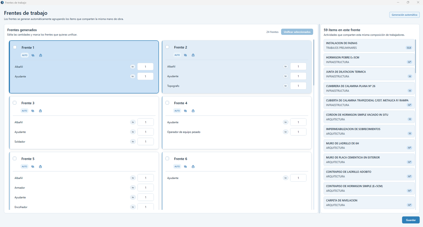This screenshot has width=423, height=227.
Task: Click the duplicate icon on Frente 2
Action: (185, 55)
